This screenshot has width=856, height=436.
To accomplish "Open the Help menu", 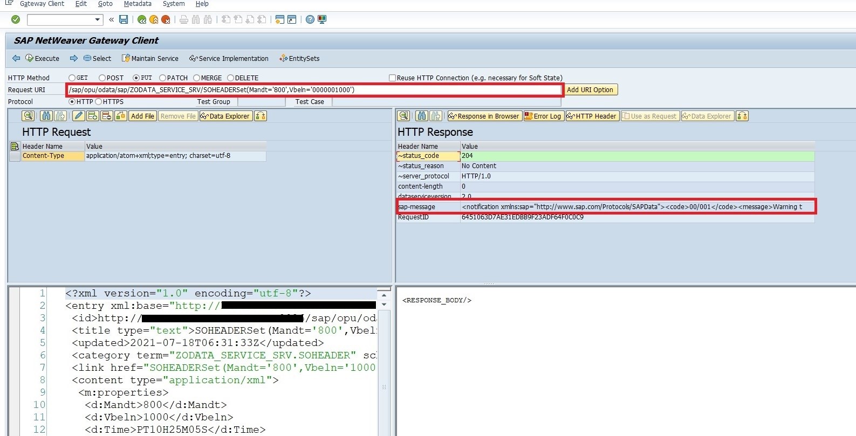I will click(202, 4).
